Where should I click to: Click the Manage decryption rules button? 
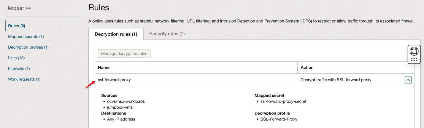tap(124, 54)
